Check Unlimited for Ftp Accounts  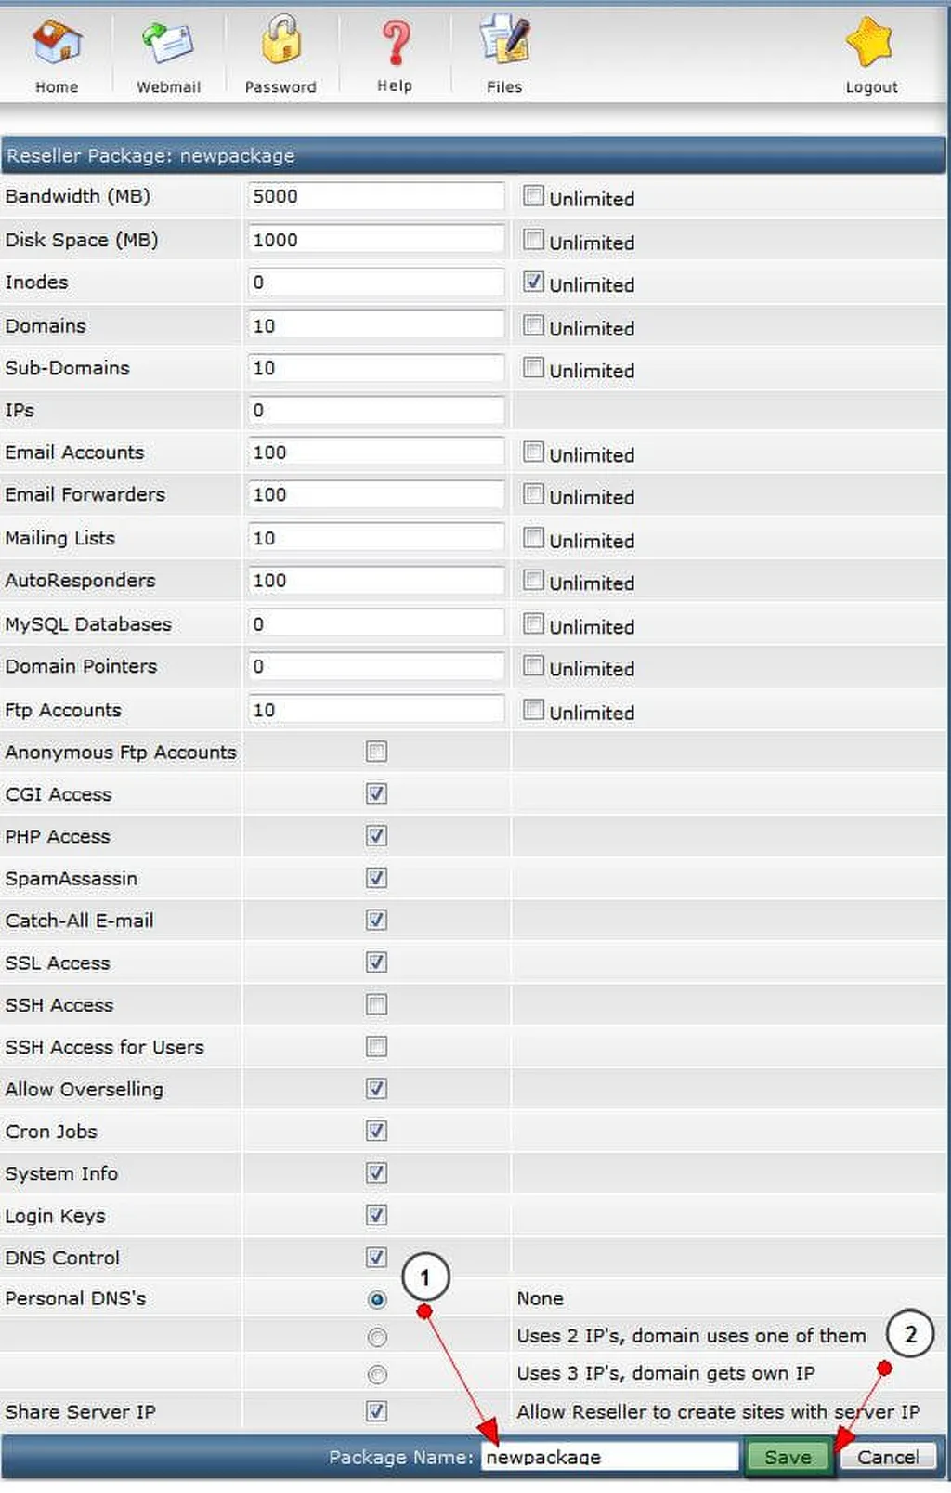pos(533,709)
